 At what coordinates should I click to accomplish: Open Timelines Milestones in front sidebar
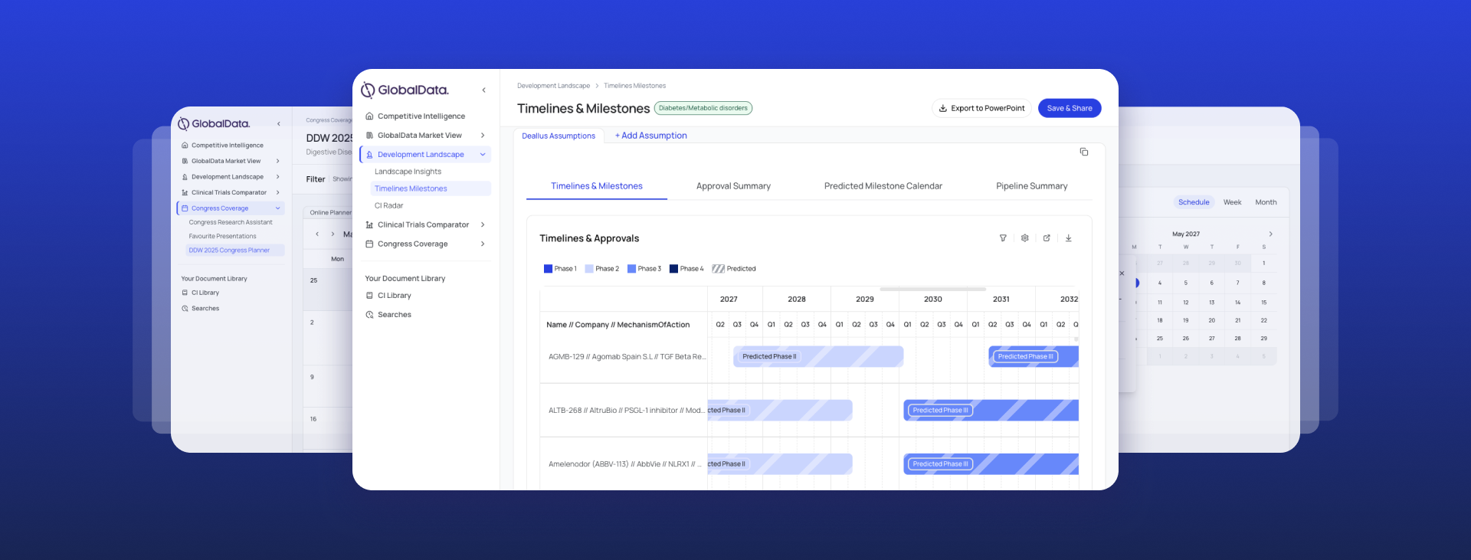(431, 188)
